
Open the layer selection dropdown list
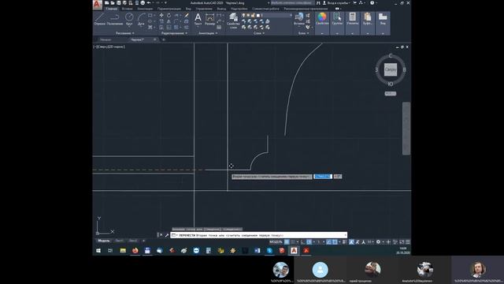click(267, 15)
